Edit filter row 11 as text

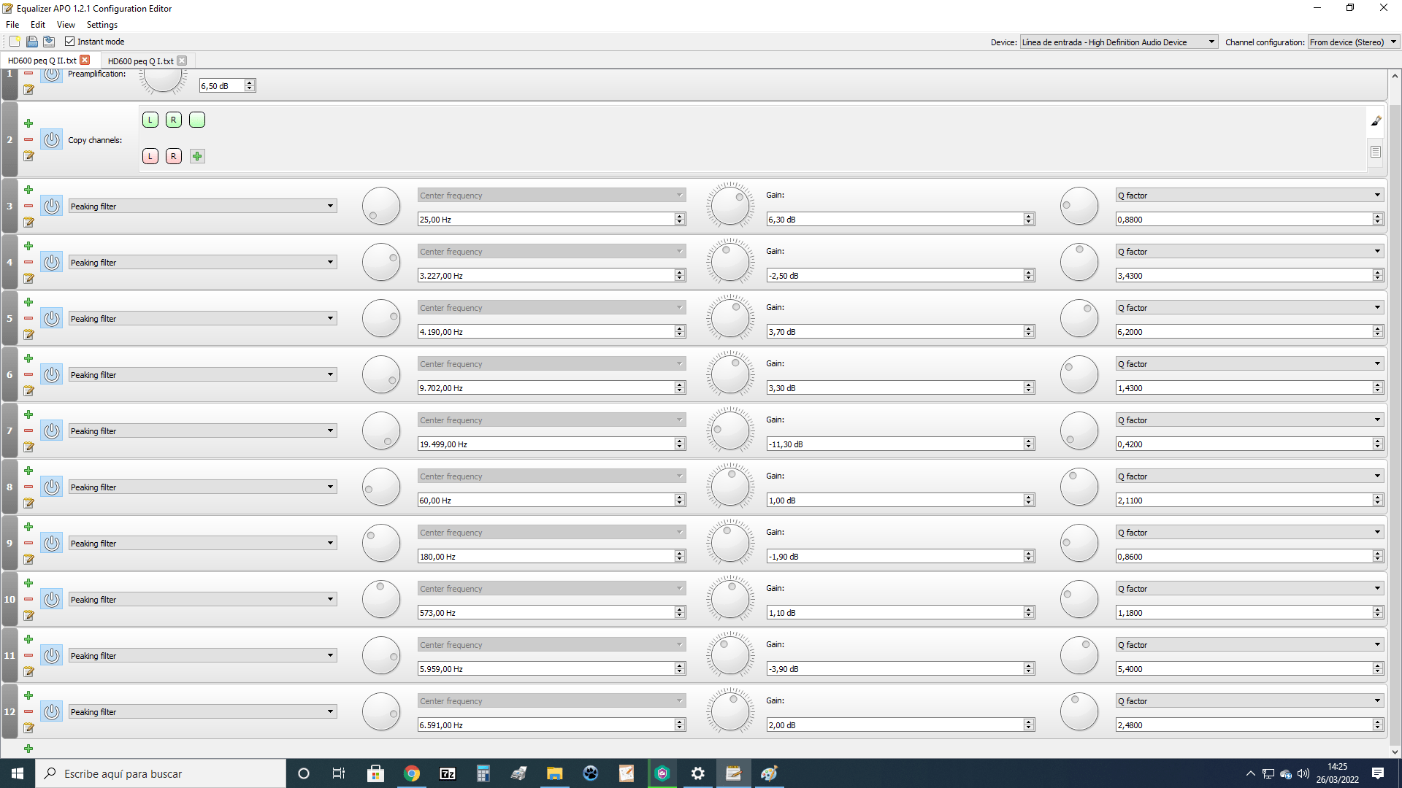(x=28, y=672)
